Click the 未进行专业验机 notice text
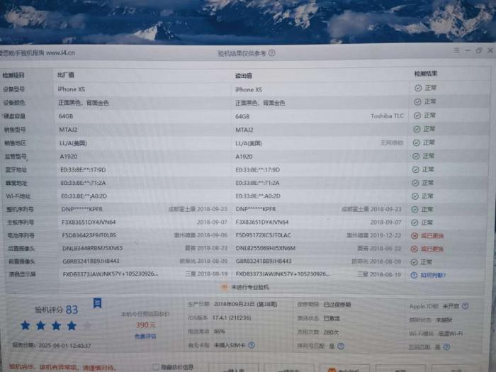 [x=250, y=287]
